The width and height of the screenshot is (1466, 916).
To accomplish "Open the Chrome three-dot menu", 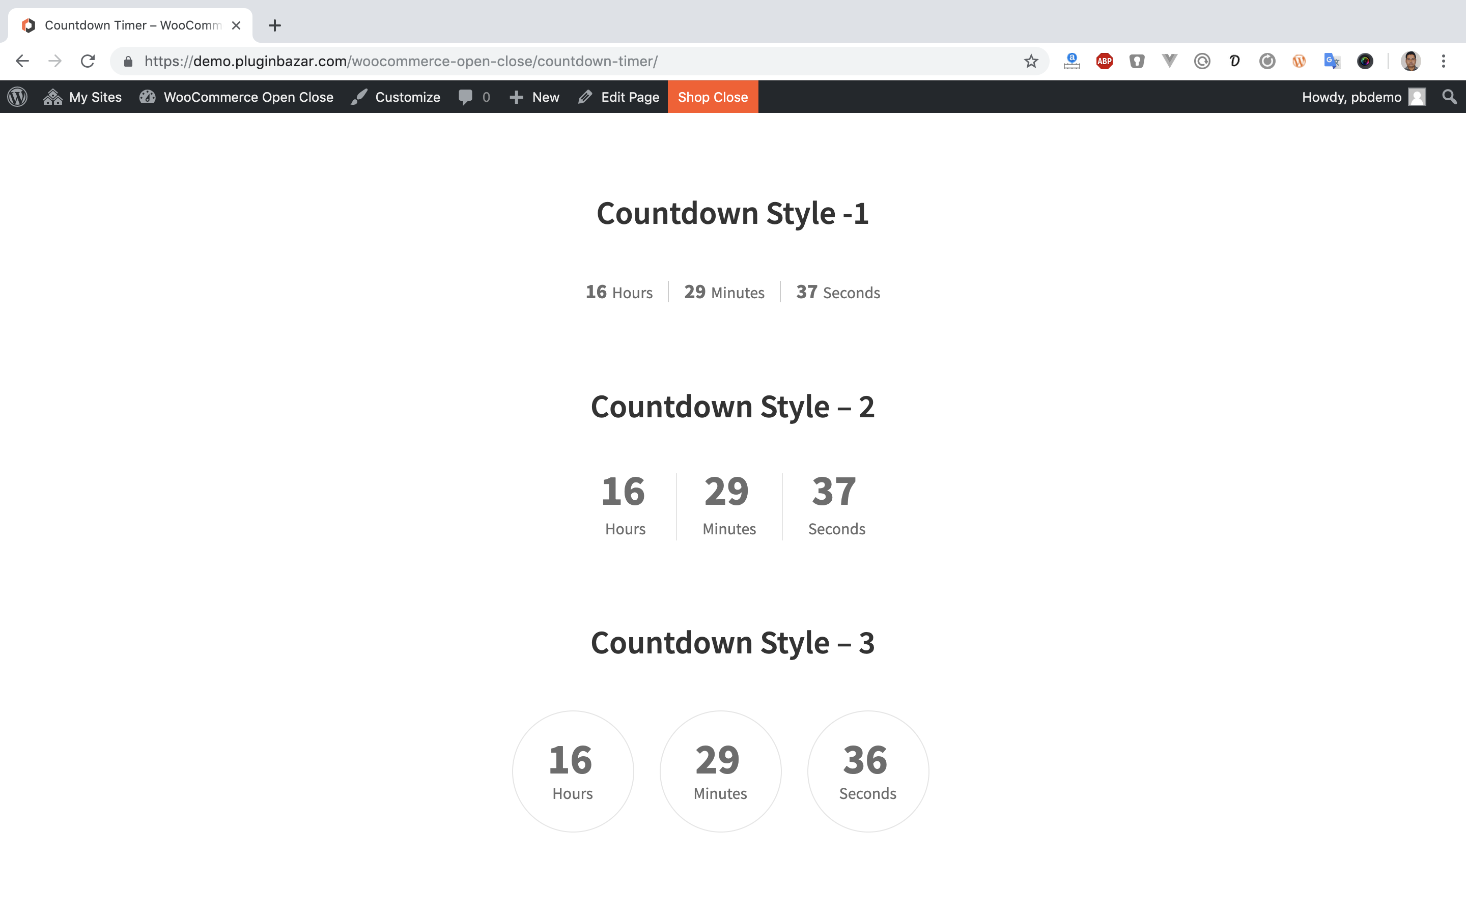I will click(1444, 61).
